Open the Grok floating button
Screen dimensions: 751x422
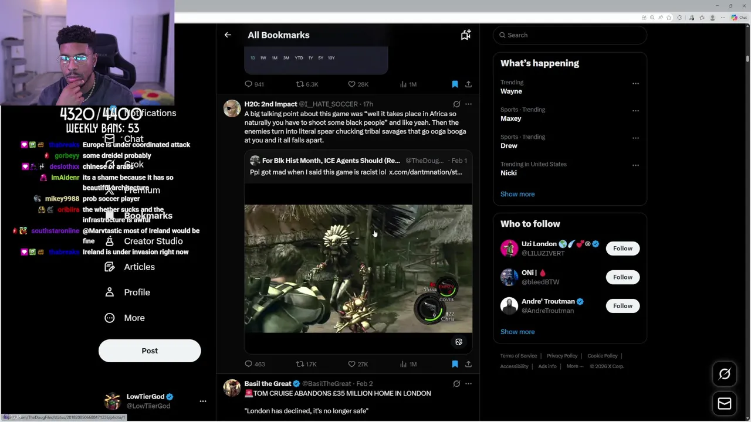pos(725,374)
